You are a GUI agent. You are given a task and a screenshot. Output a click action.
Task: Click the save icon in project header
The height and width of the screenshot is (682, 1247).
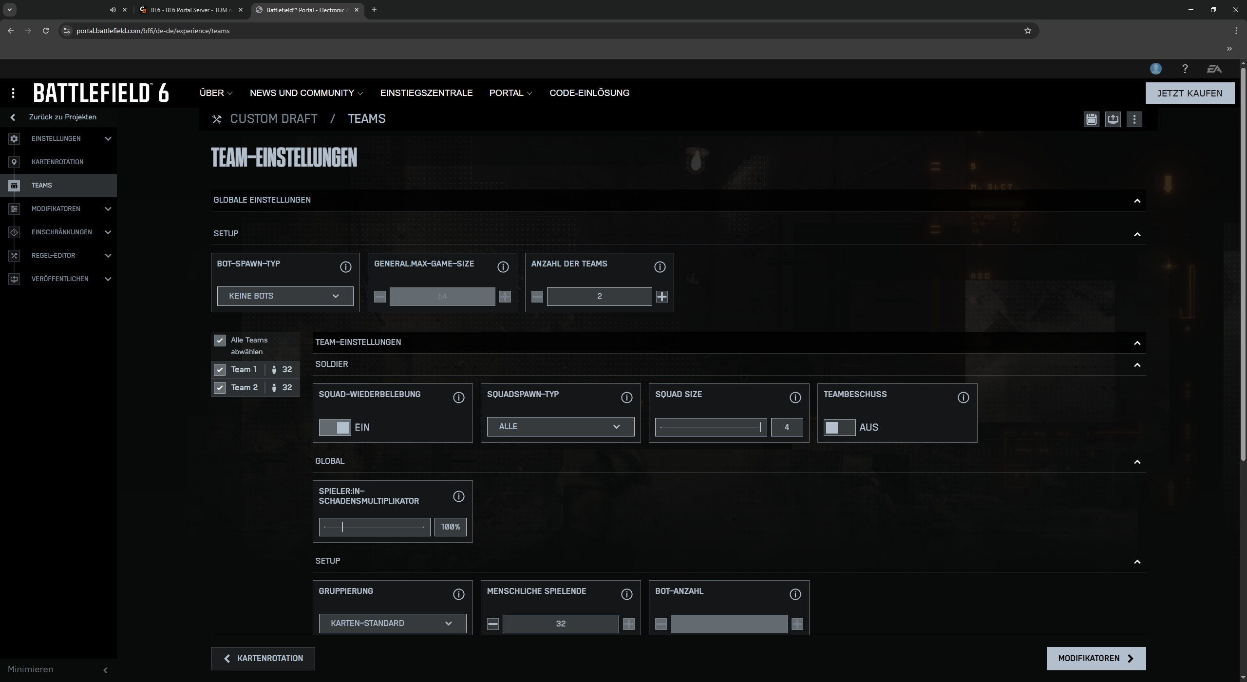[x=1091, y=119]
